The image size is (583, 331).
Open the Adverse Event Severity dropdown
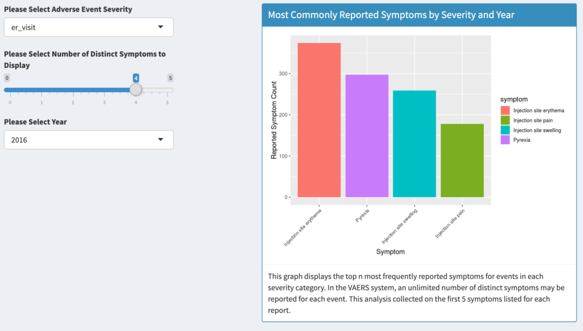pyautogui.click(x=88, y=27)
